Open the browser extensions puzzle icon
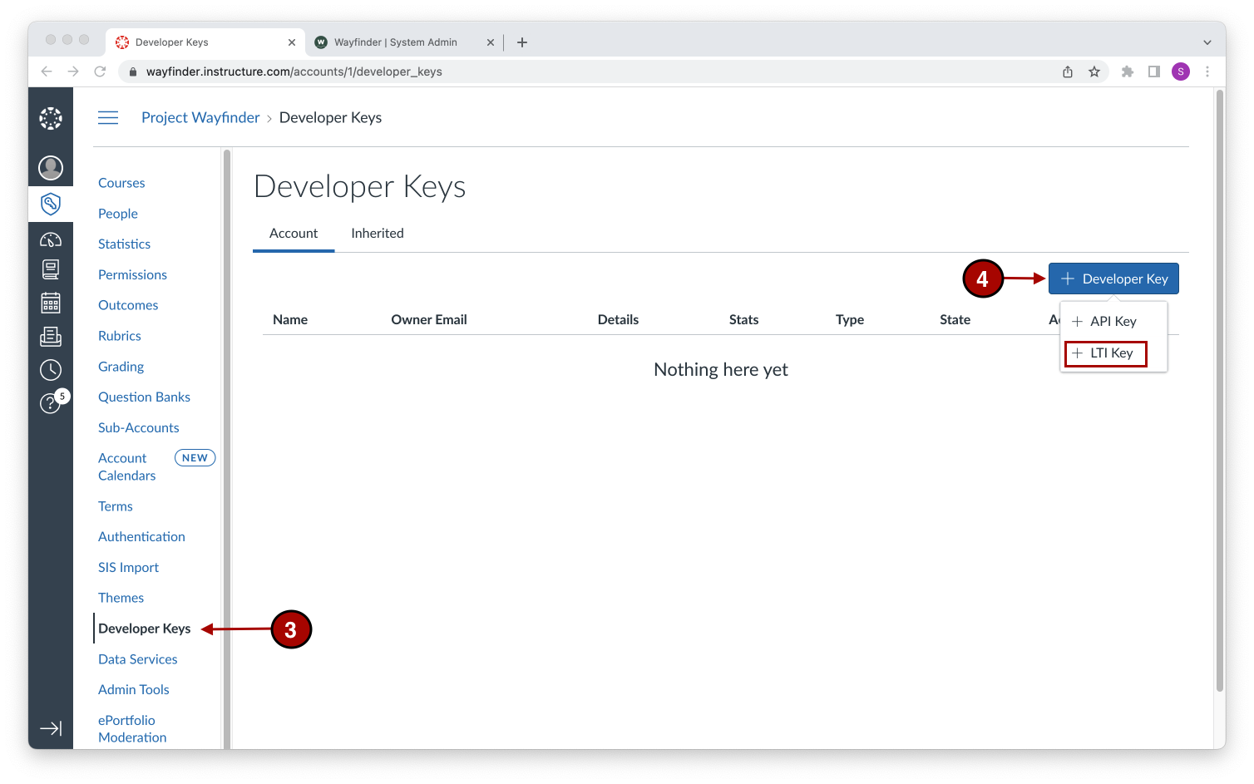Viewport: 1254px width, 784px height. pos(1128,71)
